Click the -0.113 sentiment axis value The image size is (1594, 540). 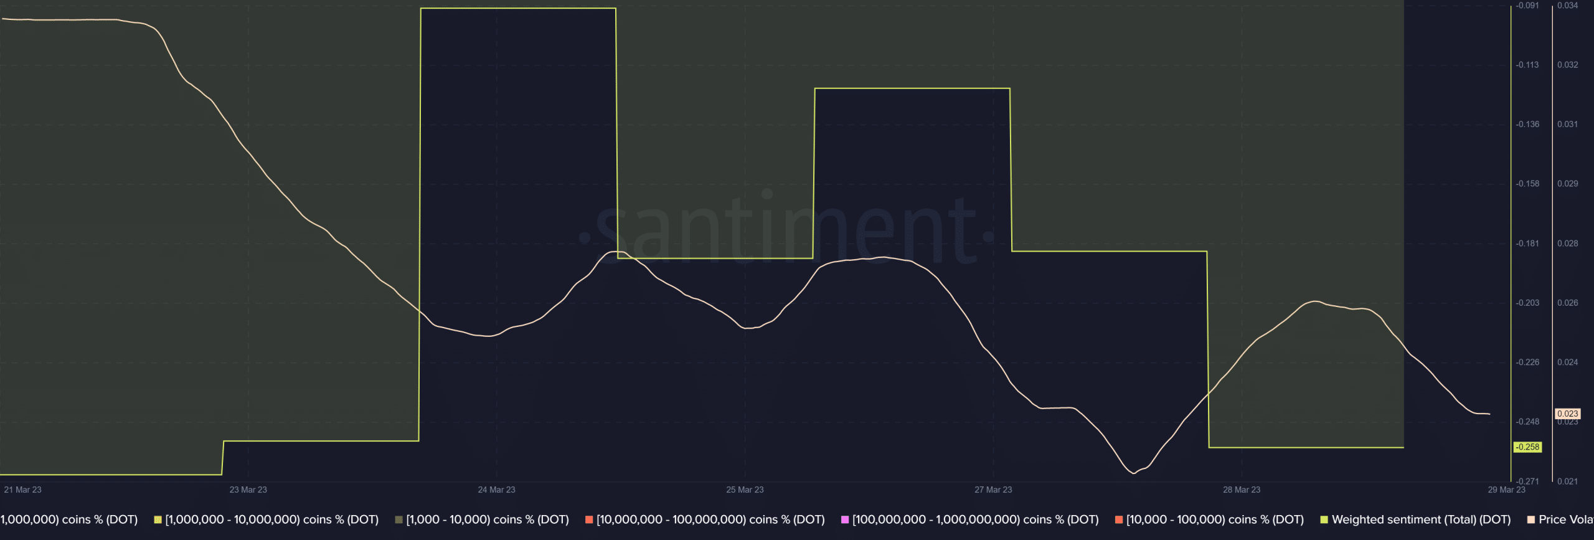1527,65
